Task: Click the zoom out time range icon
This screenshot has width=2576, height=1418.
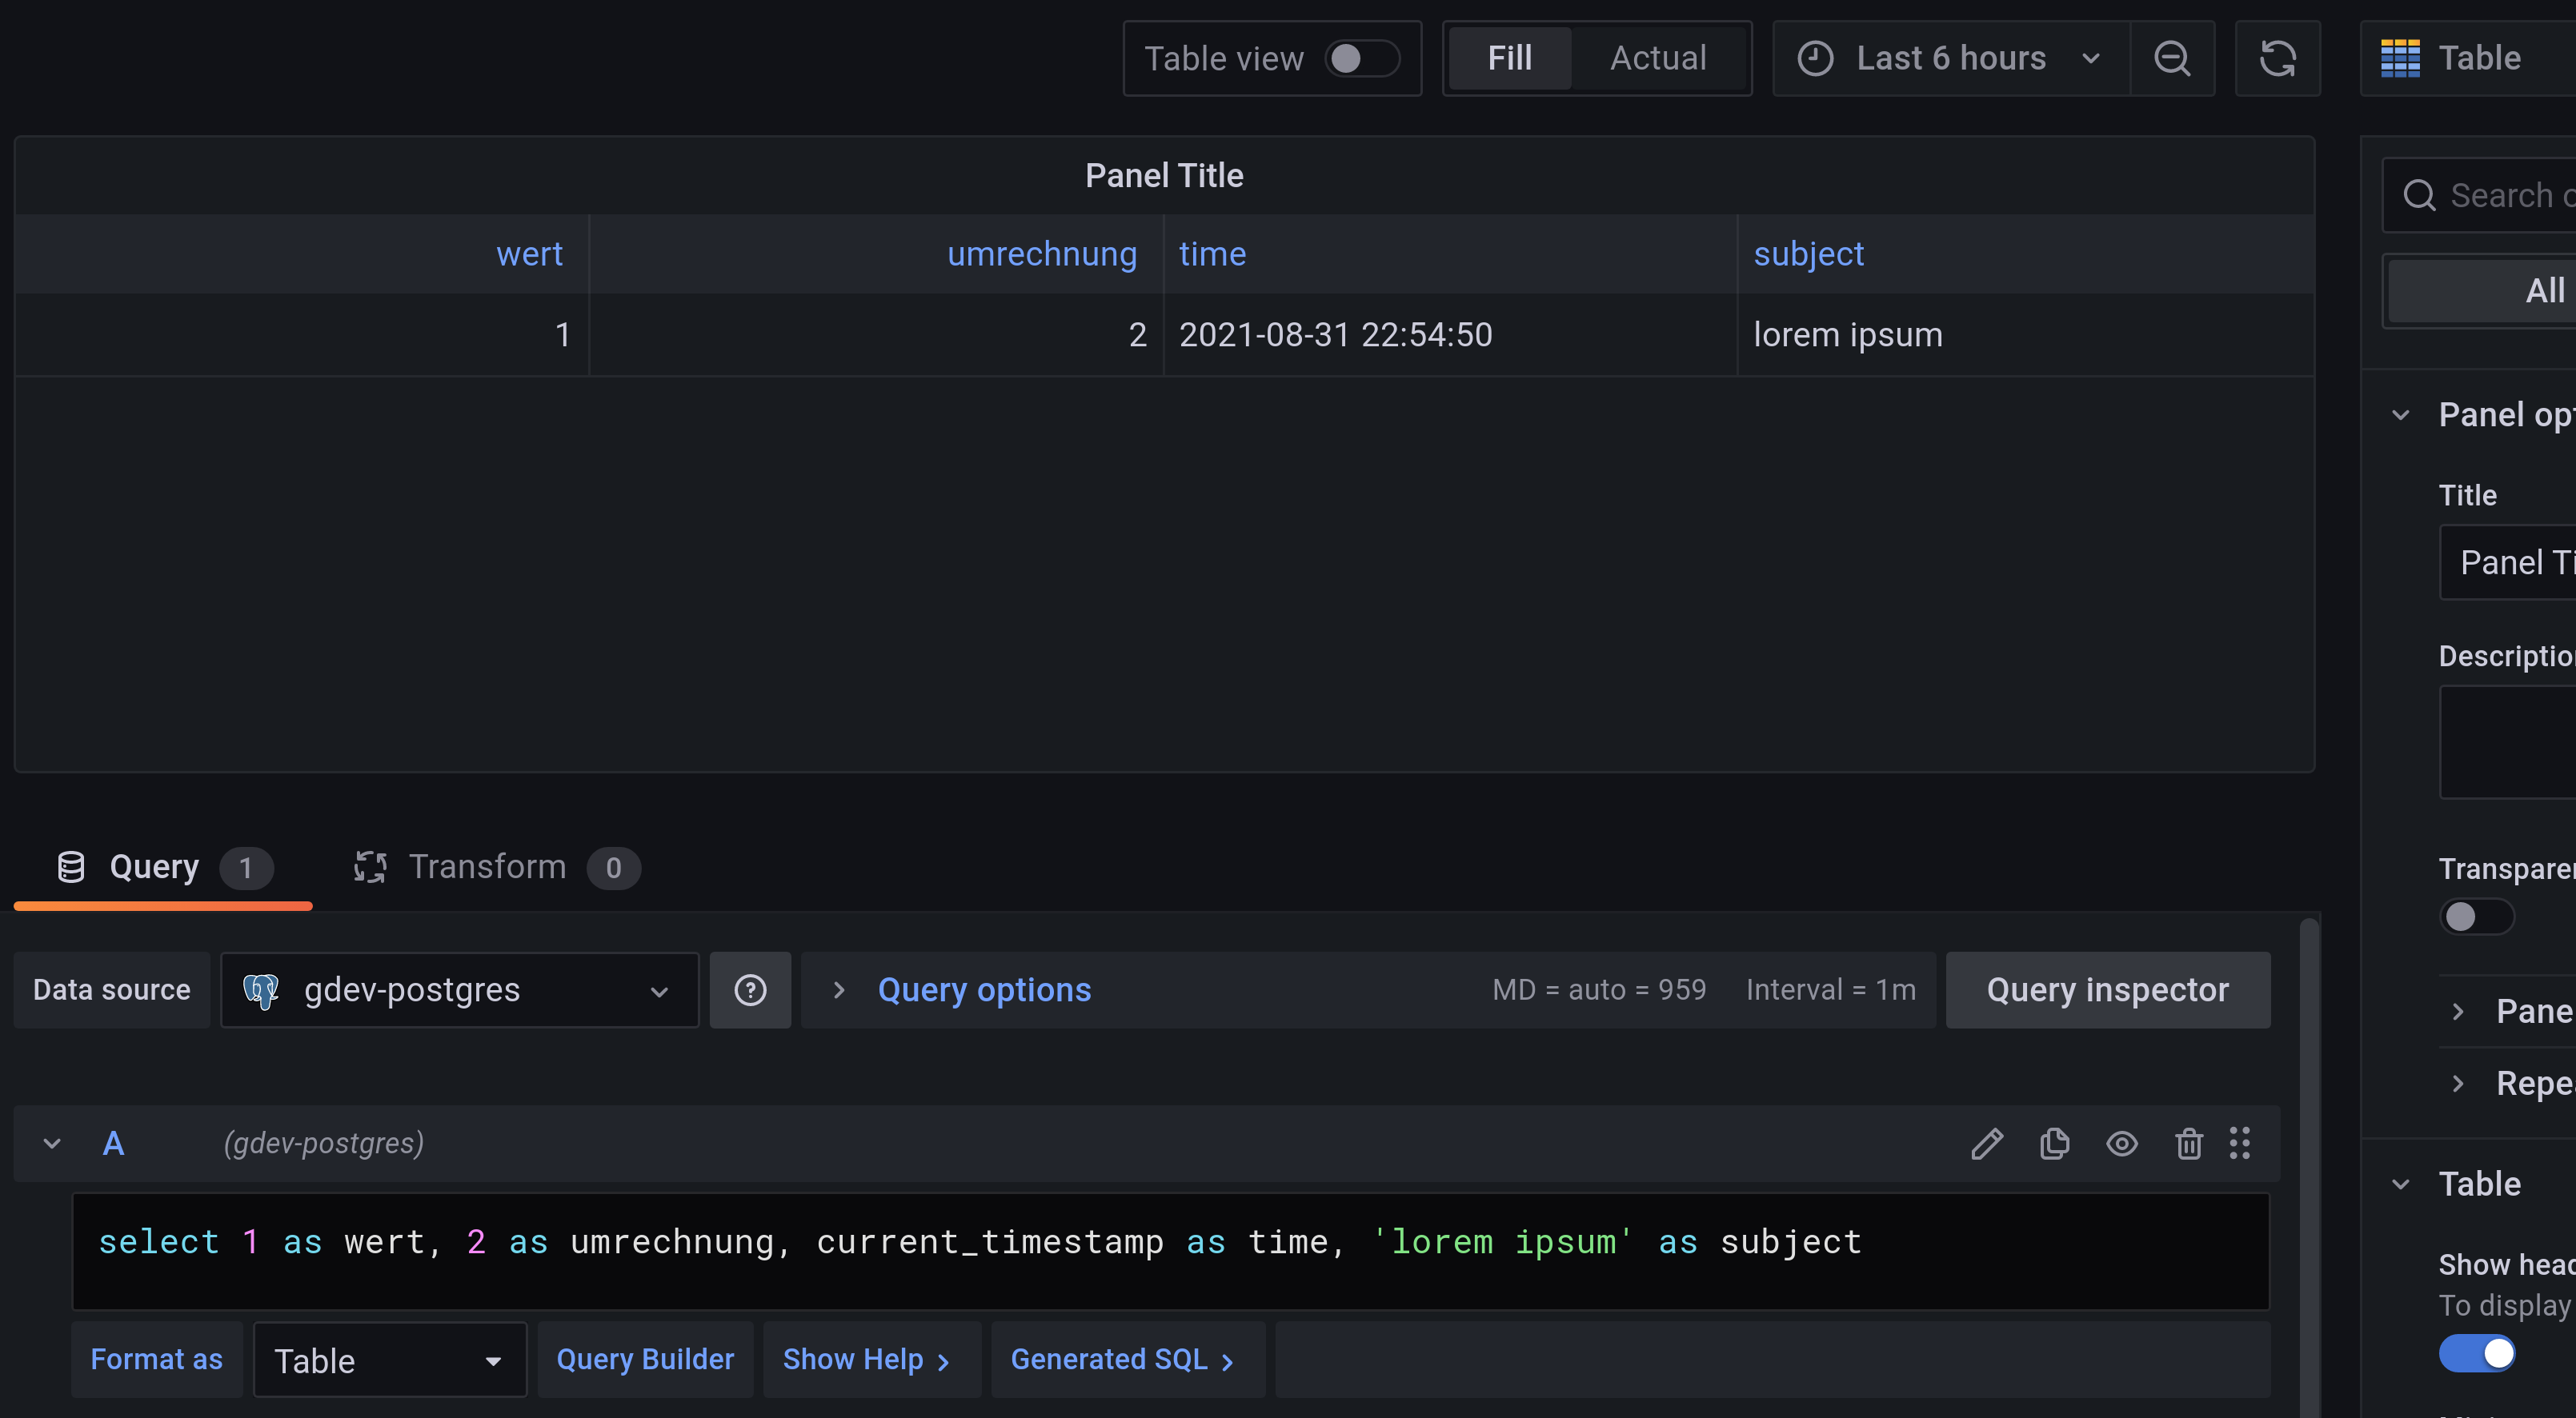Action: [x=2171, y=58]
